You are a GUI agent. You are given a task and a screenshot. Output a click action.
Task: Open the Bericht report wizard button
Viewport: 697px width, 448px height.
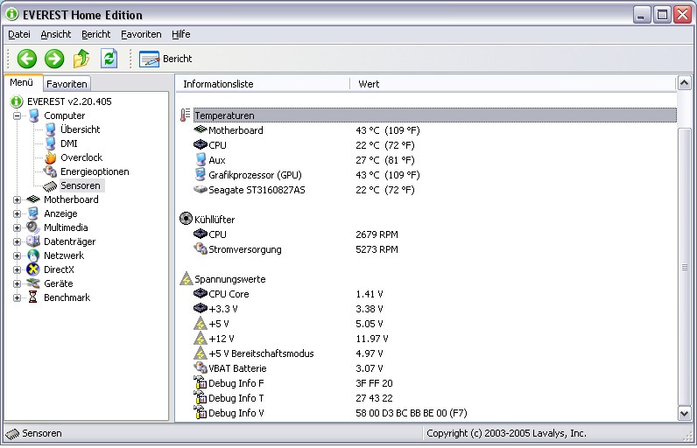tap(165, 59)
